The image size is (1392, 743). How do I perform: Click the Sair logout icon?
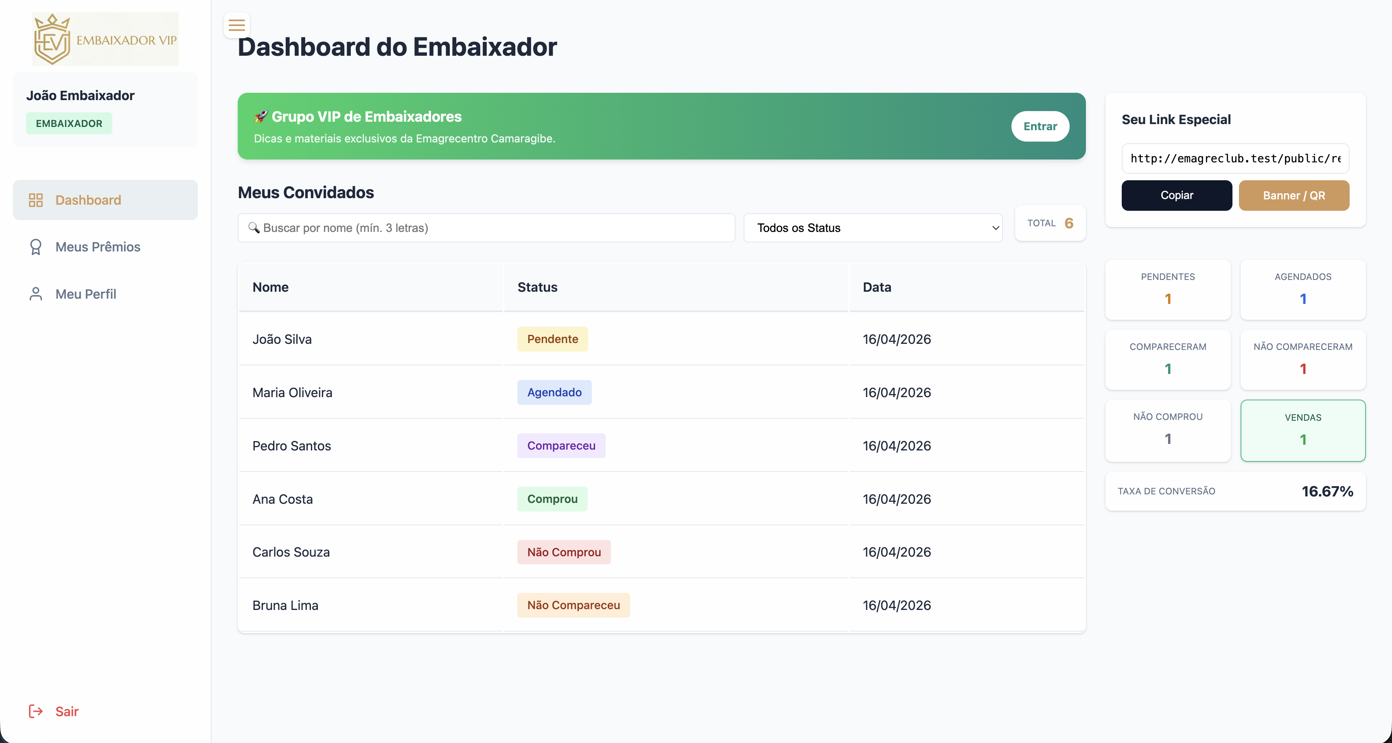point(35,711)
